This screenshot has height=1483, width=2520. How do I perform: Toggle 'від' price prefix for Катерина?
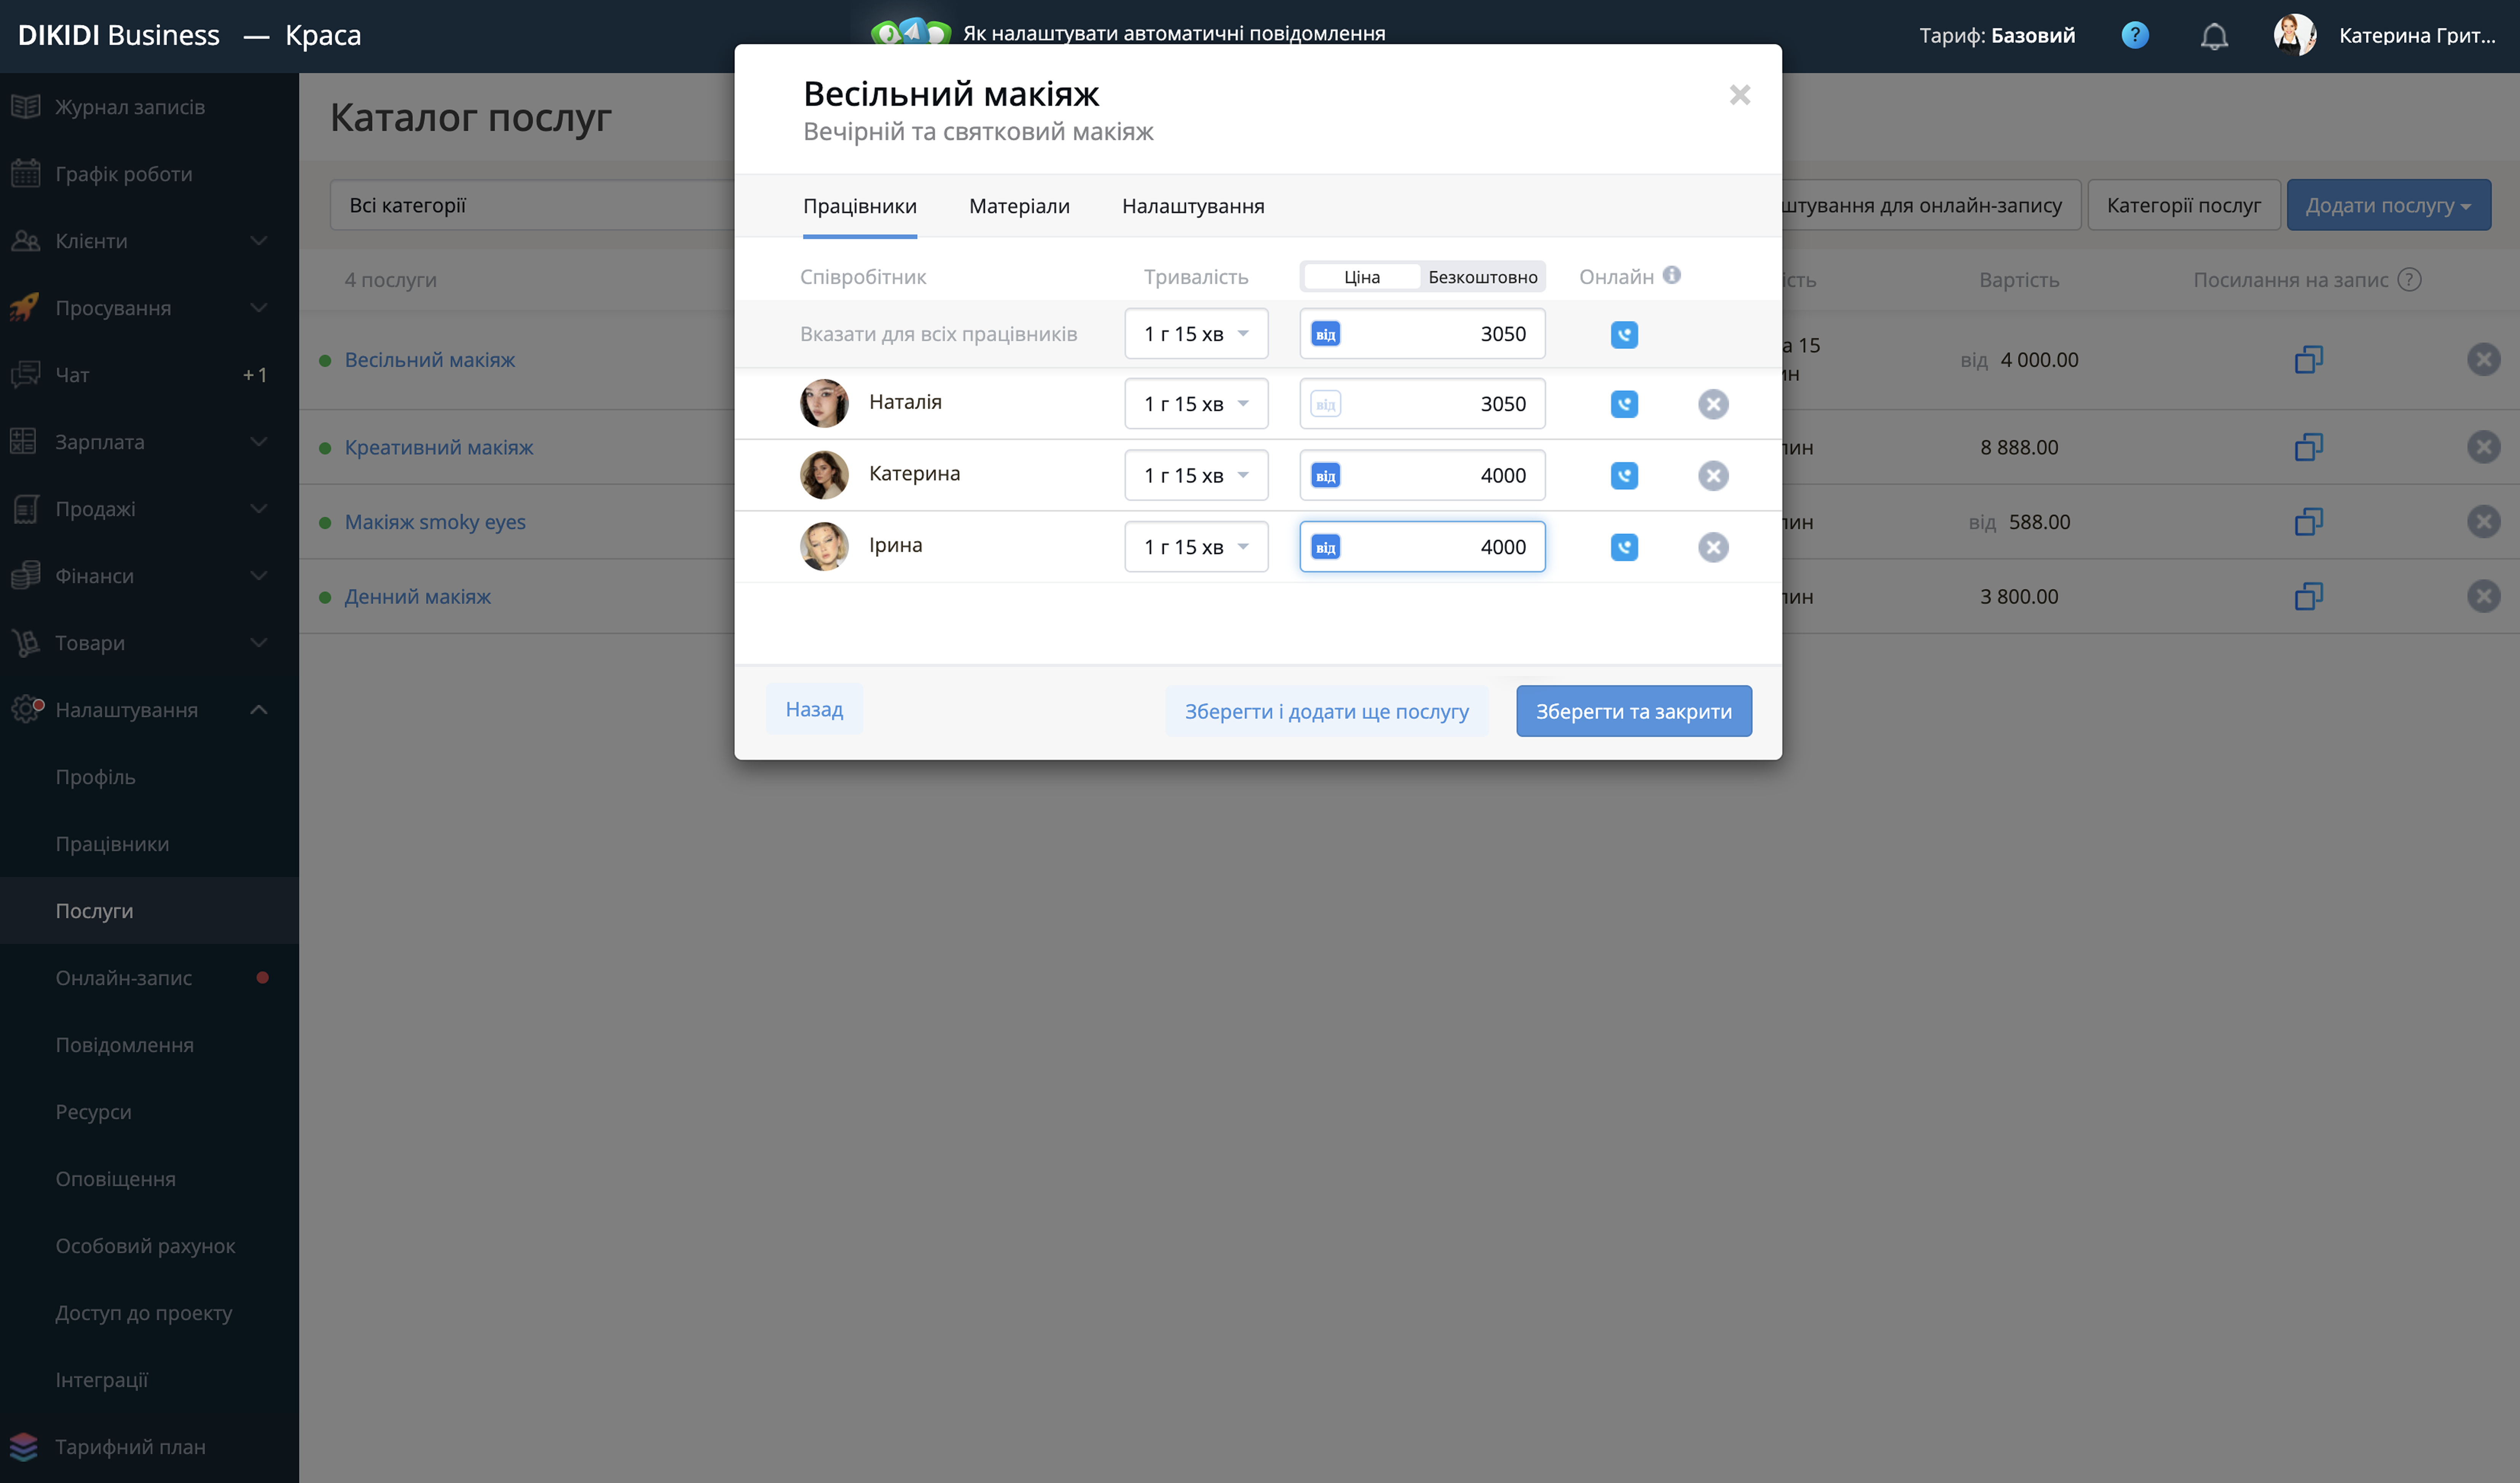(1325, 475)
